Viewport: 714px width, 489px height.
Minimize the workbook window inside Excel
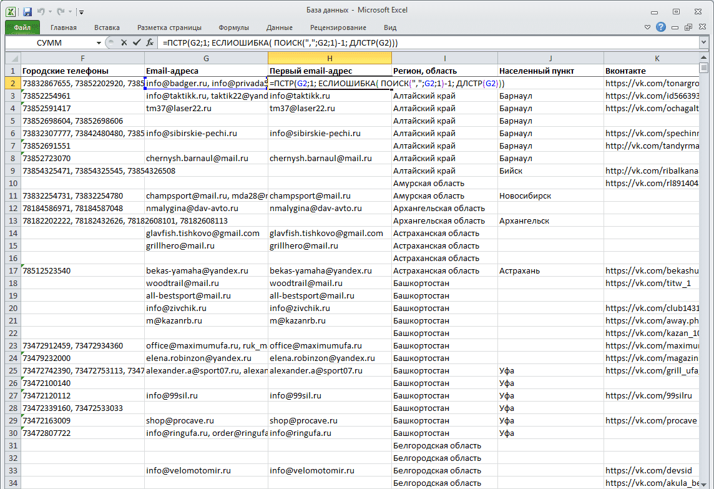point(675,28)
